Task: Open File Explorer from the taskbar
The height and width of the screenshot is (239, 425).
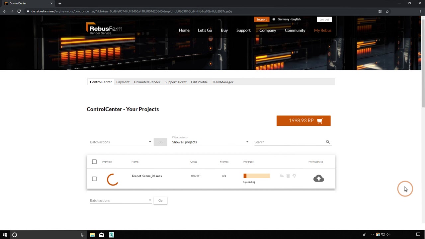Action: pos(92,235)
